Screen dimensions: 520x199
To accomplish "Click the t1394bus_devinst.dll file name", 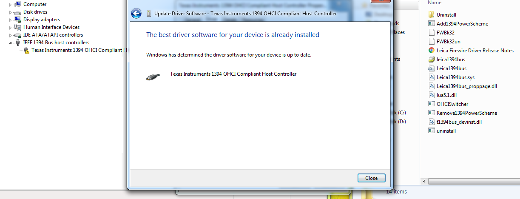I will tap(459, 122).
